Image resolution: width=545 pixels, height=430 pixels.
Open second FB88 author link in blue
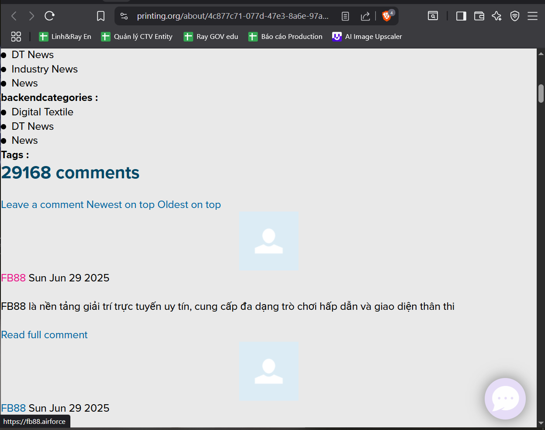tap(14, 408)
